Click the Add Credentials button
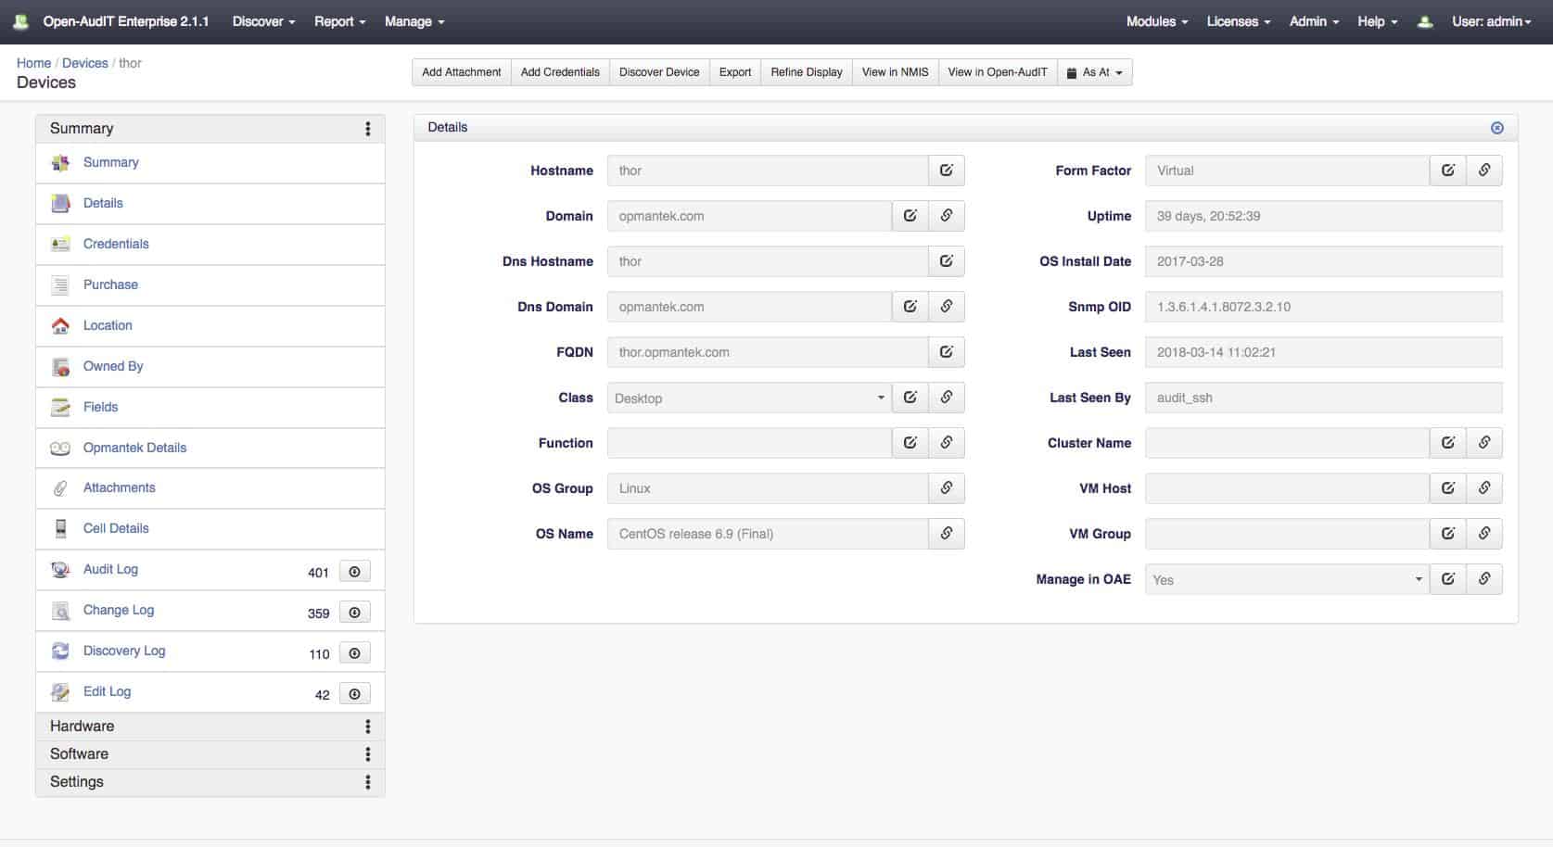Screen dimensions: 1553x847 [560, 72]
